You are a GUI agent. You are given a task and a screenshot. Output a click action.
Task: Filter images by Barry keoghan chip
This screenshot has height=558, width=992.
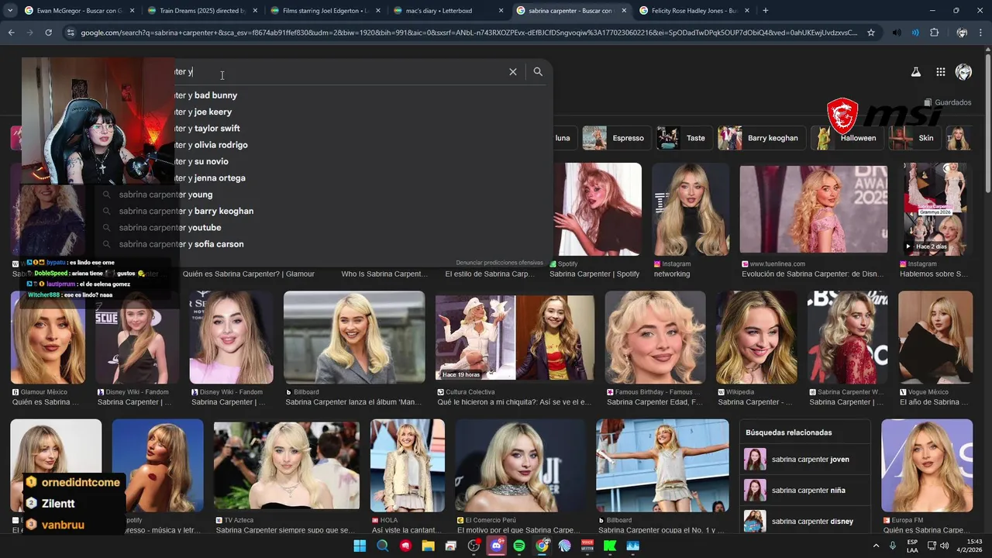pos(760,138)
